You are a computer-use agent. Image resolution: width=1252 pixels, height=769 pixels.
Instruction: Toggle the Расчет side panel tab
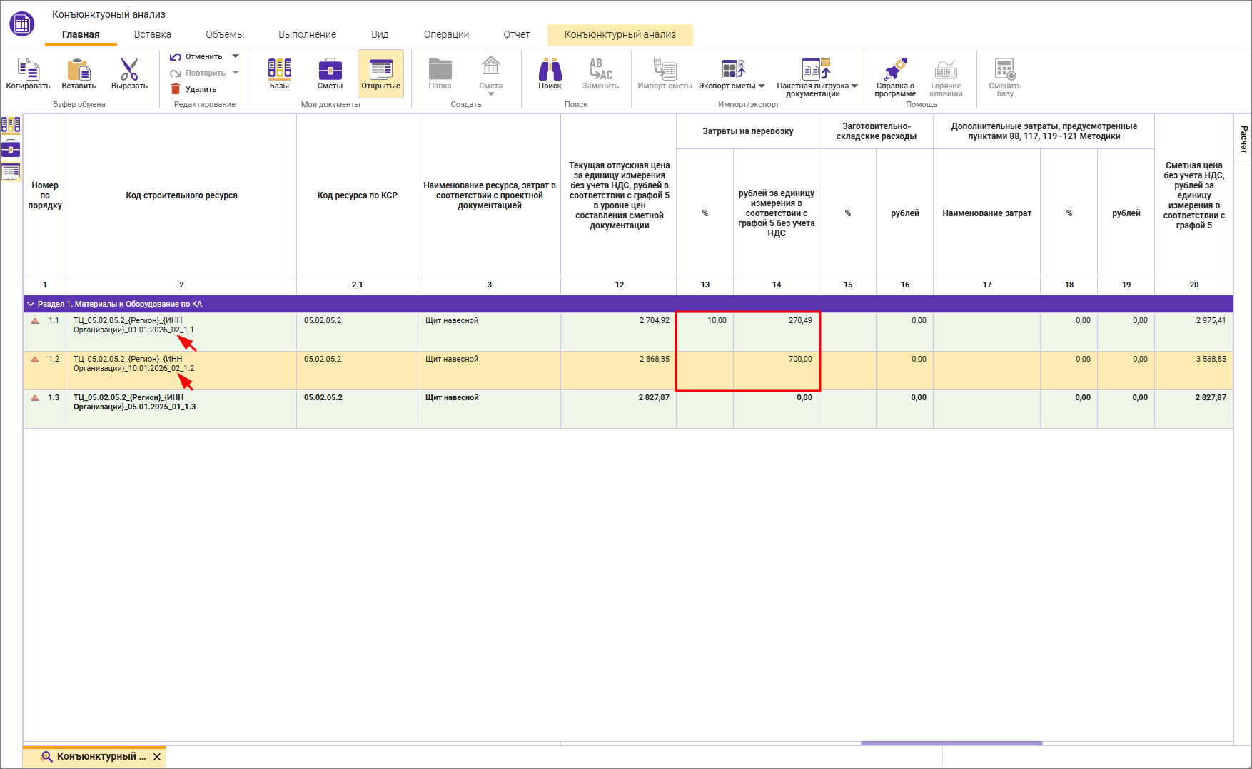[1243, 139]
